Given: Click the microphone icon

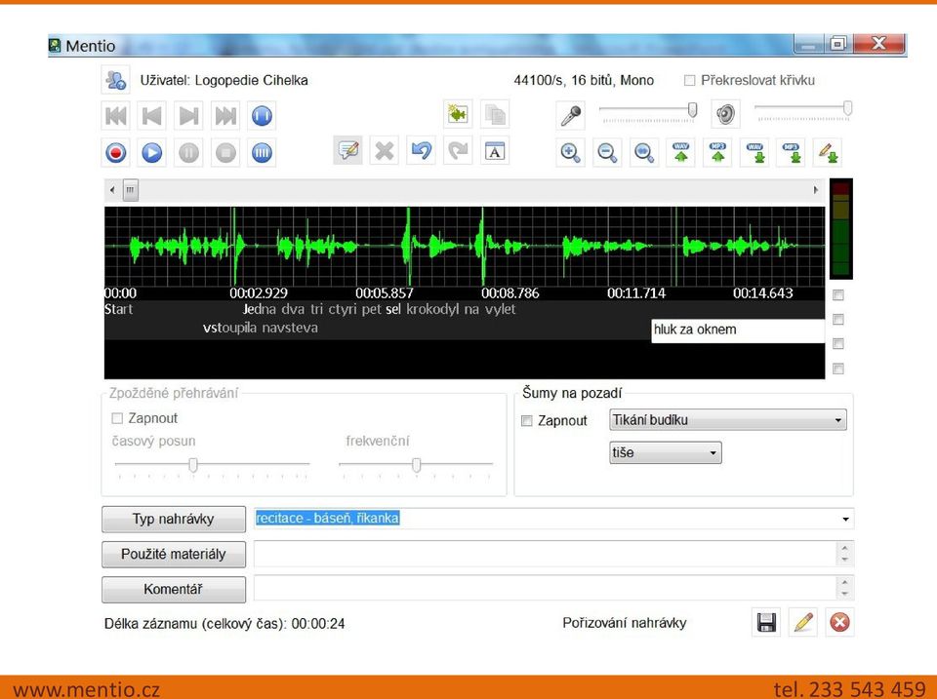Looking at the screenshot, I should [571, 115].
